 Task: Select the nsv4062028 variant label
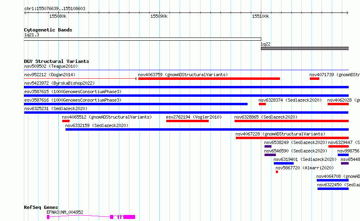343,100
